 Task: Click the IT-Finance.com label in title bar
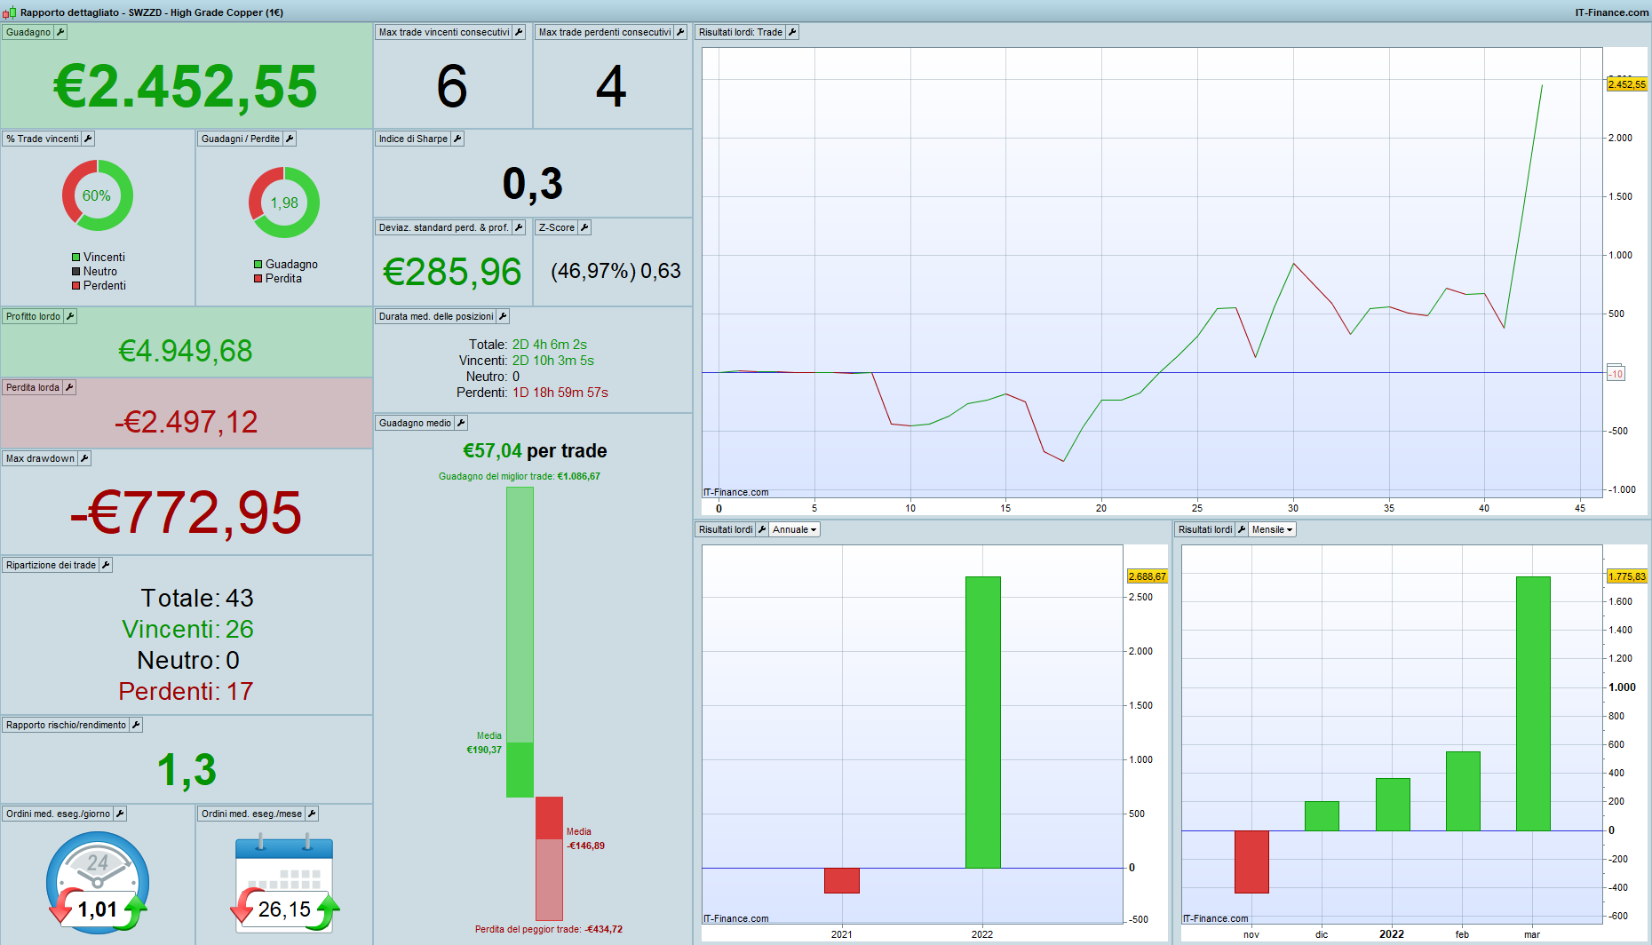[1611, 12]
